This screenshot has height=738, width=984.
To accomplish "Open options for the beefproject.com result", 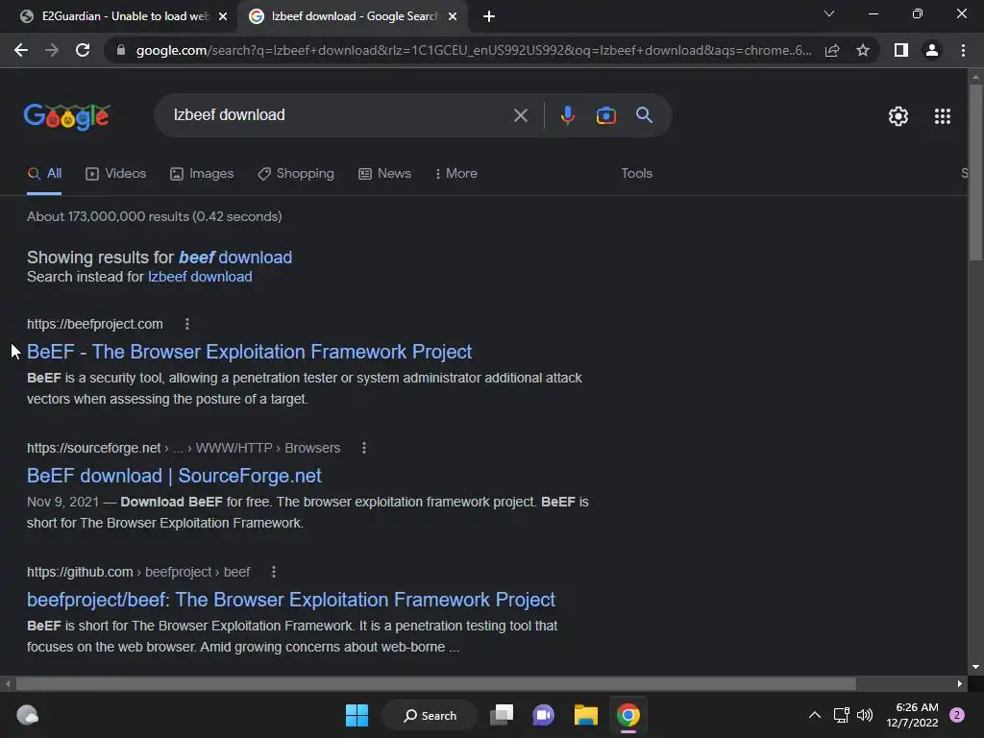I will point(187,324).
